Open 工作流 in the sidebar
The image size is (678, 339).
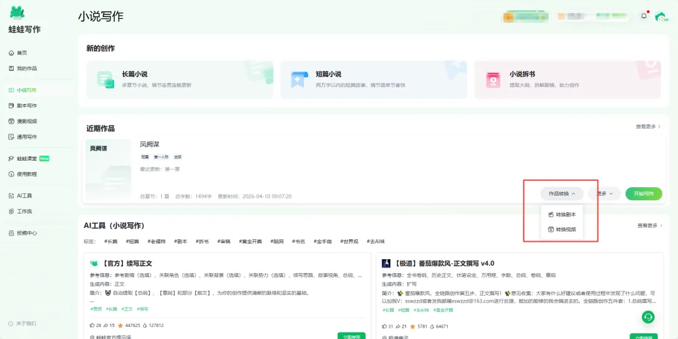pos(20,211)
